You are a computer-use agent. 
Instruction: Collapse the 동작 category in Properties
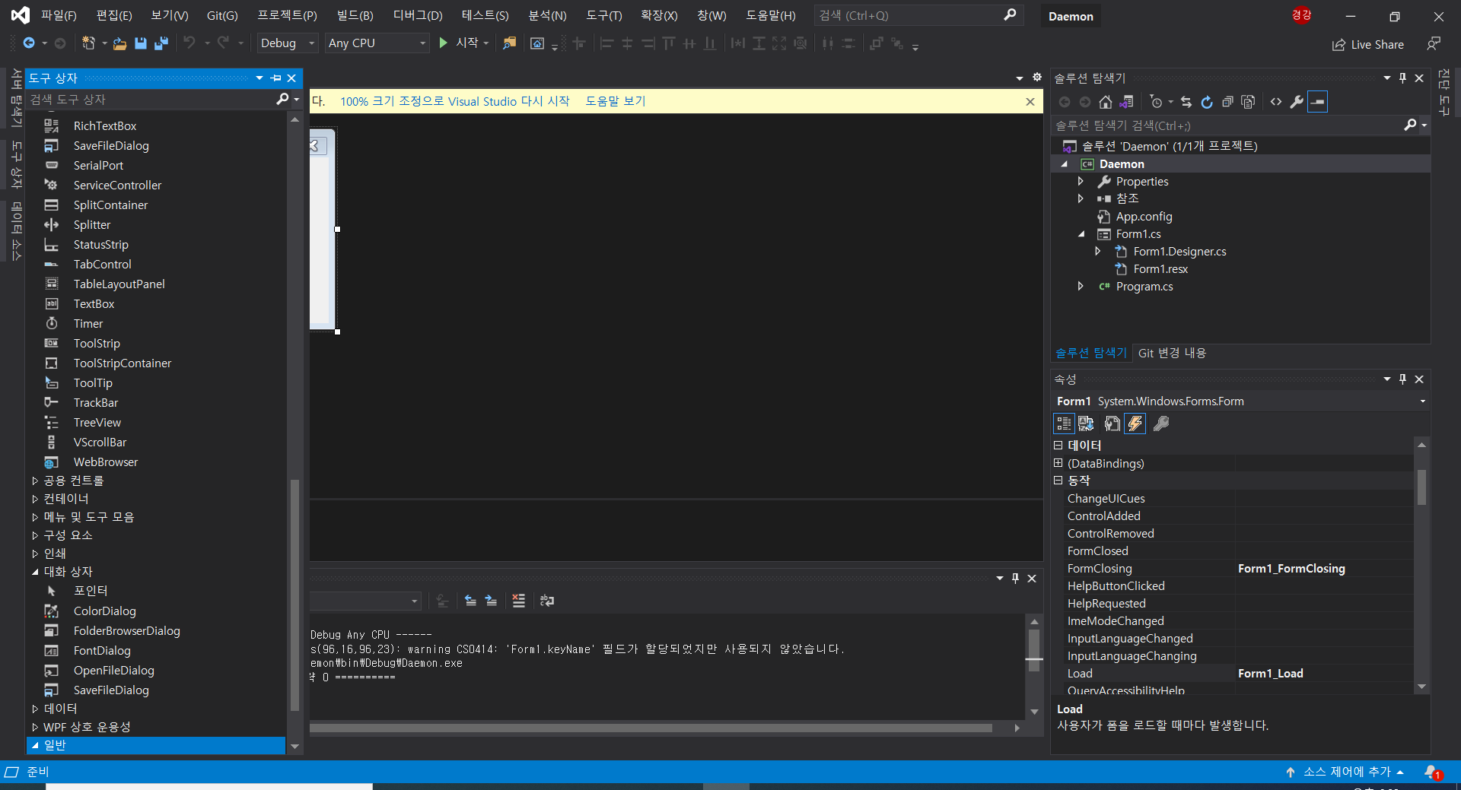(x=1058, y=481)
